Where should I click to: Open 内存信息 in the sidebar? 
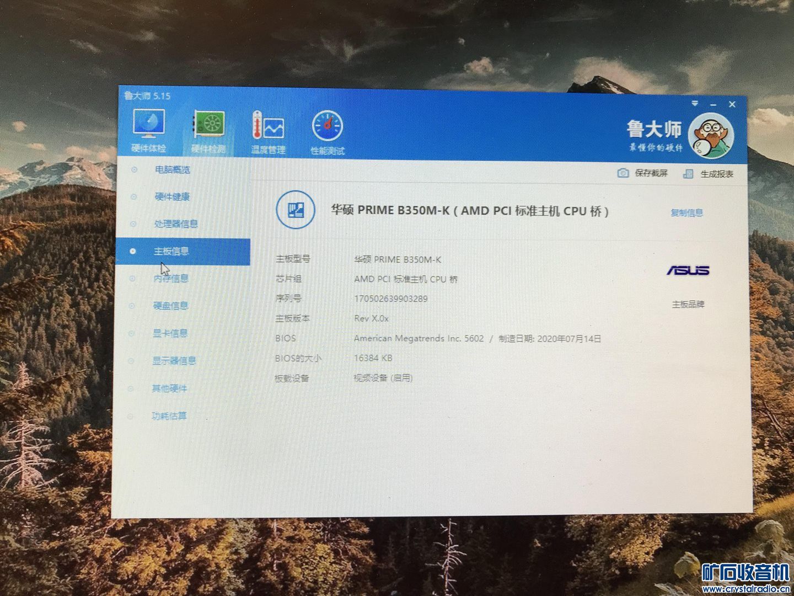tap(170, 279)
